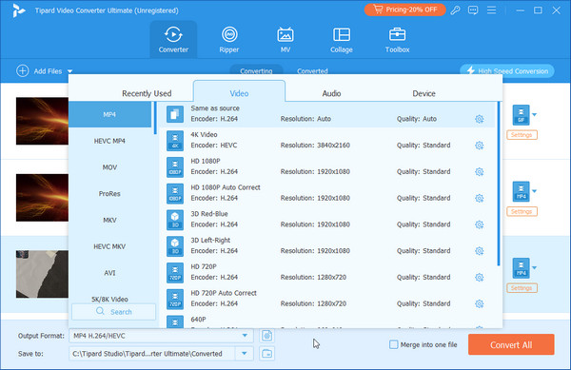Screen dimensions: 571x370
Task: Open the MV module
Action: click(x=285, y=39)
